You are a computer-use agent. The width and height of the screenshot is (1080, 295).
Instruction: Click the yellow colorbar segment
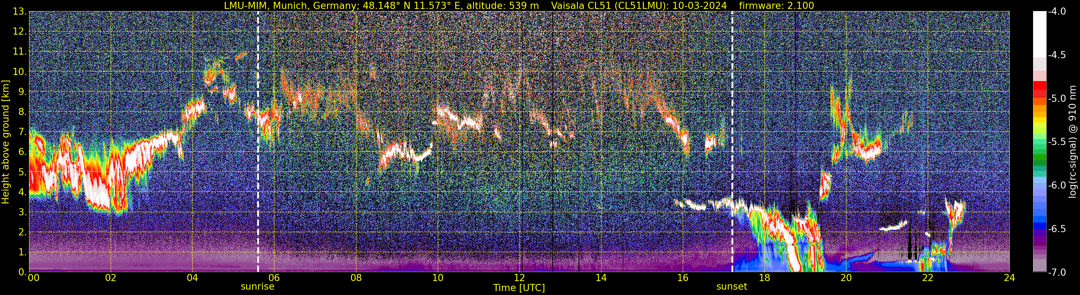(x=1039, y=120)
